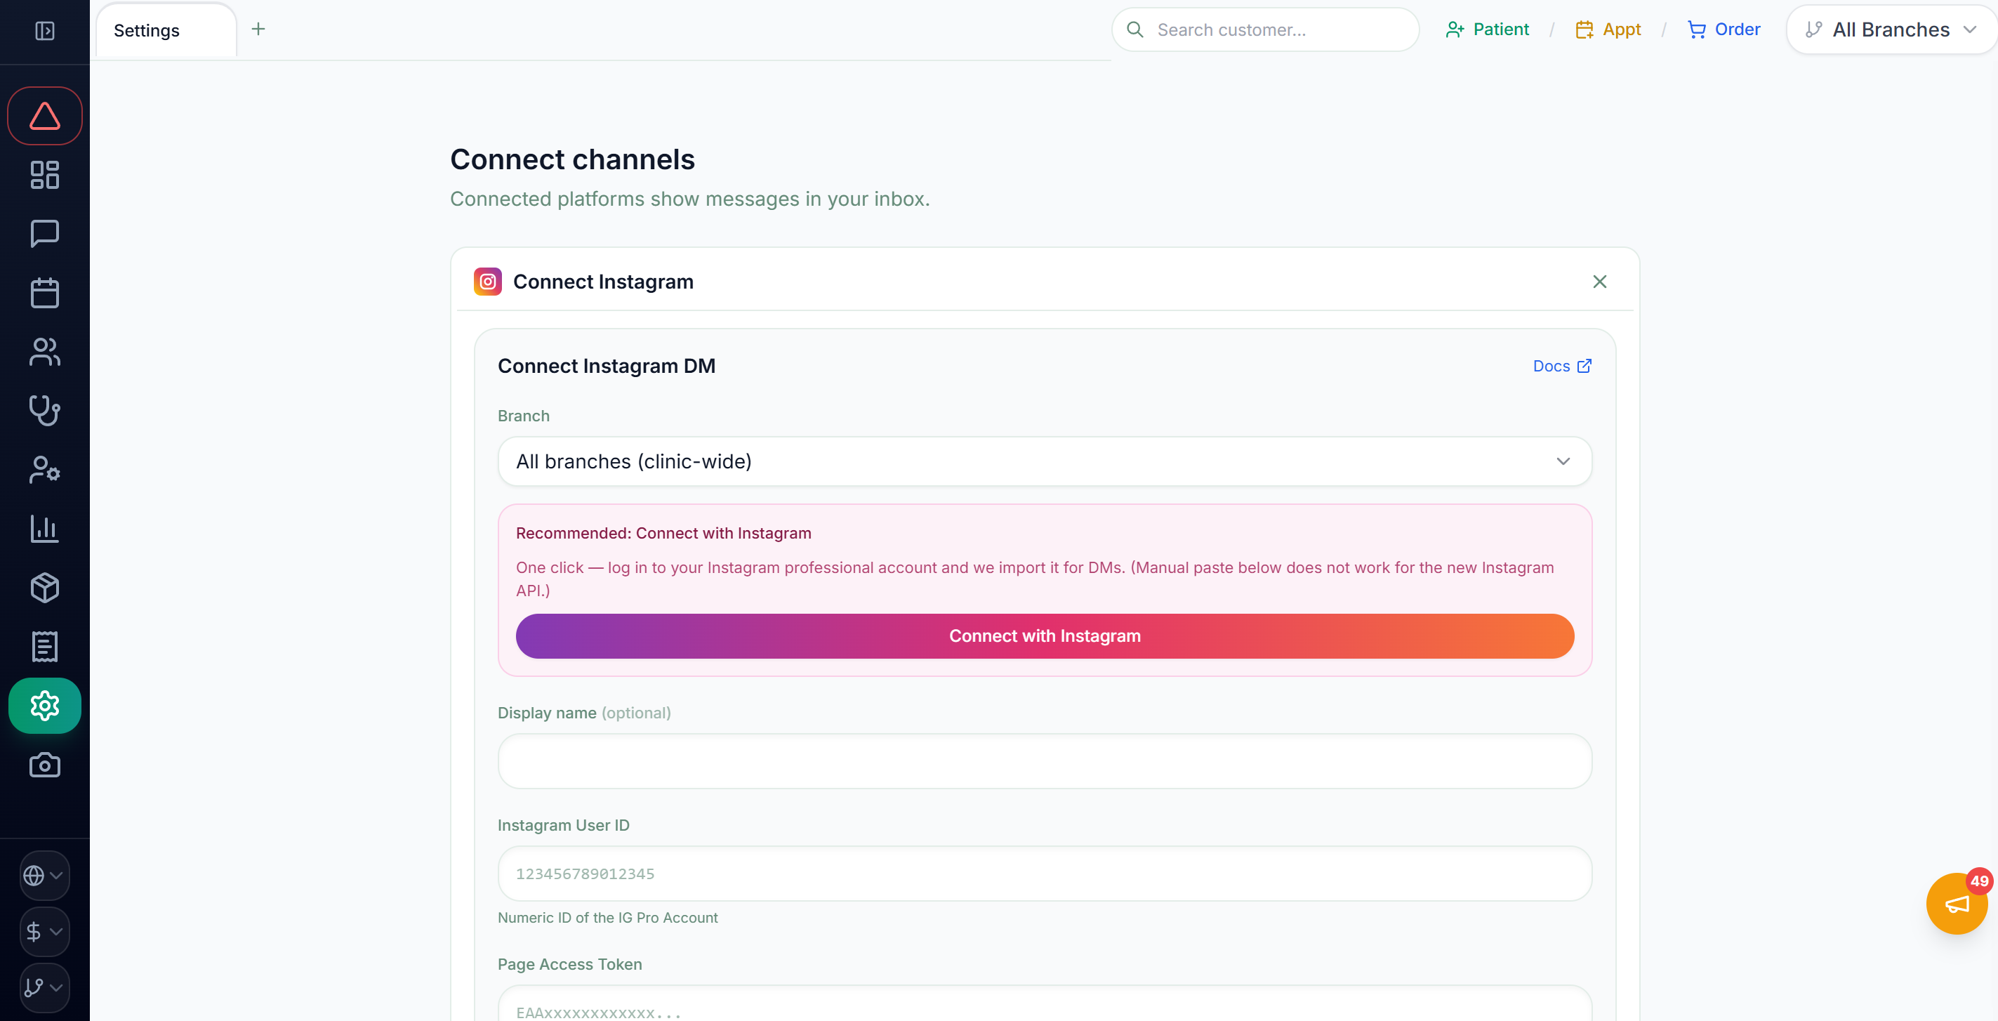Click the Appt quick action

(1608, 29)
